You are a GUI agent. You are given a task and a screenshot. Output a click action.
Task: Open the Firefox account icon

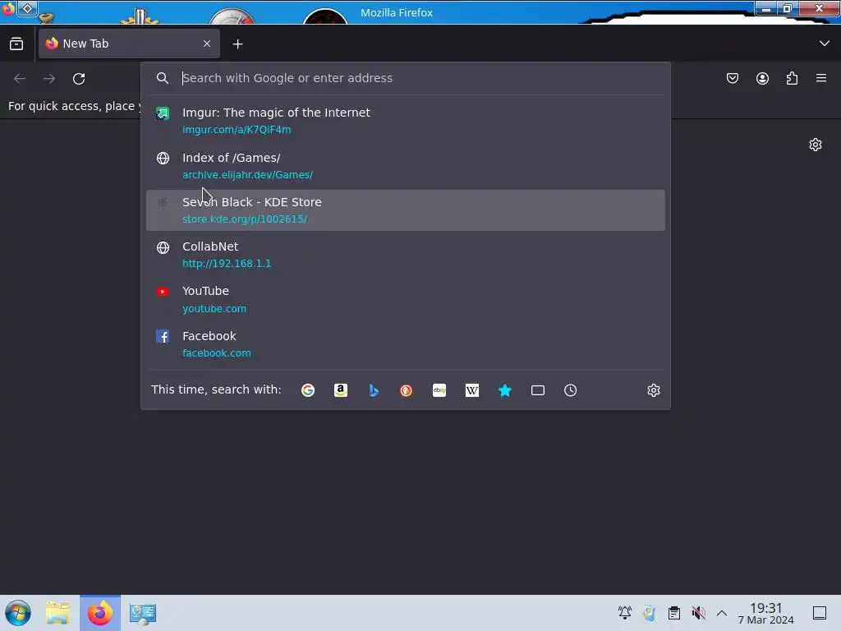[x=762, y=78]
